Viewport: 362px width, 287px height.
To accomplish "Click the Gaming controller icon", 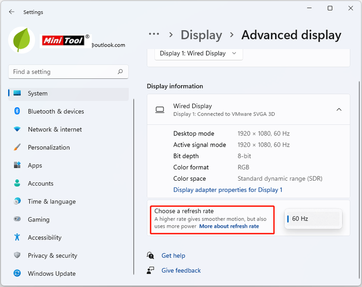I will coord(17,219).
